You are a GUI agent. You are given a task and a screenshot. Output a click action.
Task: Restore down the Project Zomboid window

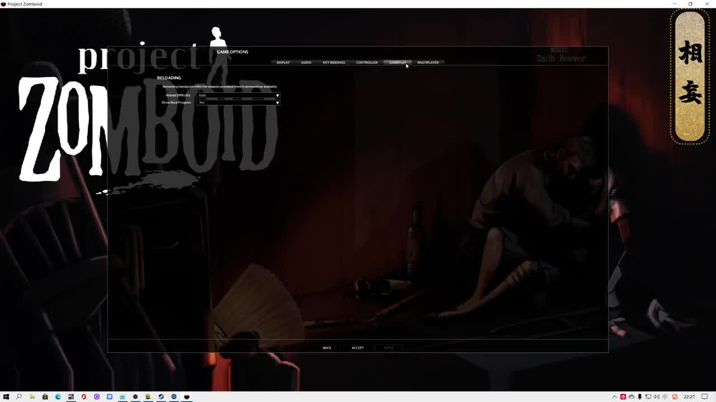(690, 4)
